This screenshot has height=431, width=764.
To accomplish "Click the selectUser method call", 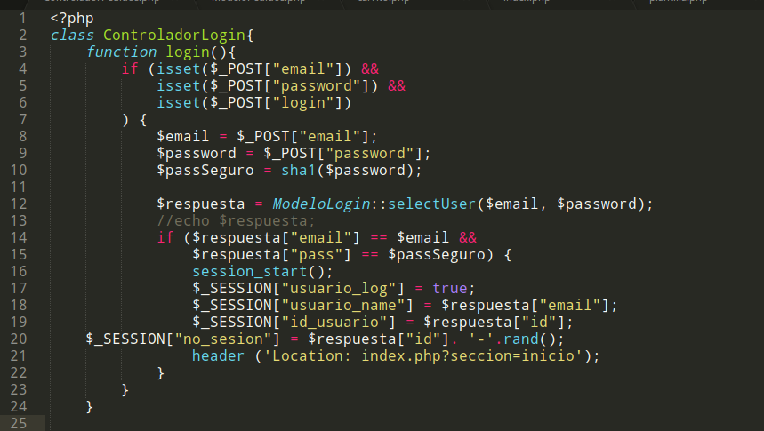I will pos(431,204).
